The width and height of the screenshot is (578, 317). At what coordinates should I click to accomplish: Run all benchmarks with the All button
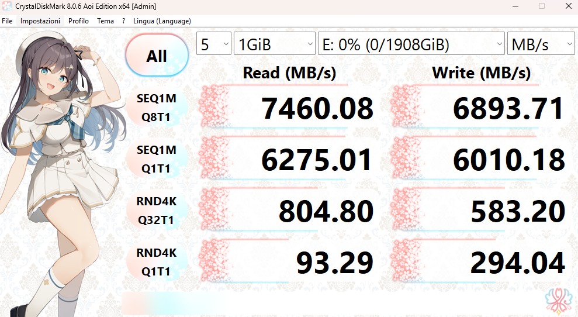157,56
